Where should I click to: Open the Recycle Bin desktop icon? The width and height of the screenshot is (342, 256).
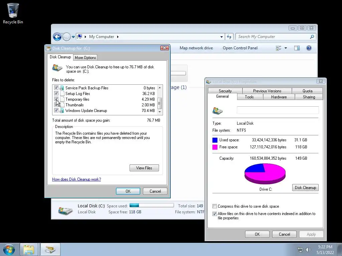(x=13, y=13)
